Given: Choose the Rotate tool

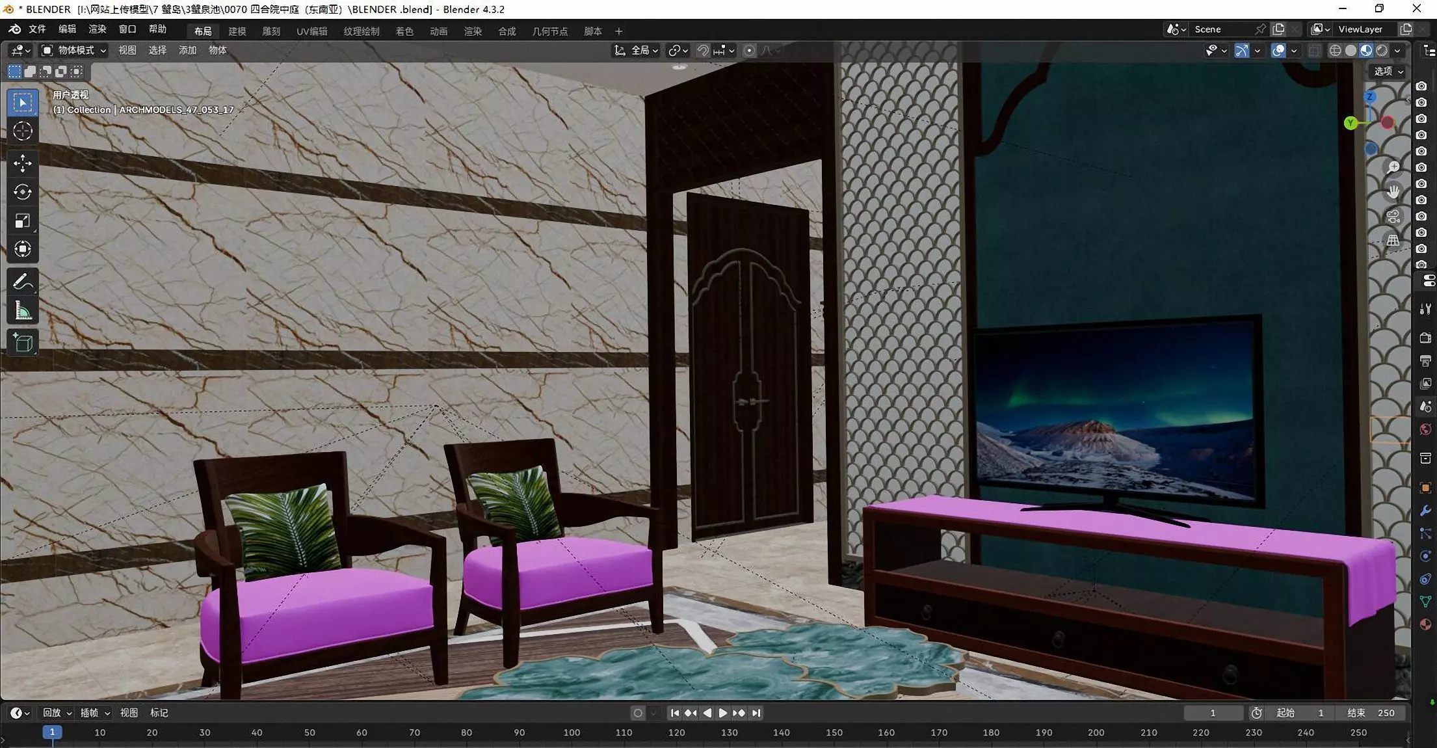Looking at the screenshot, I should tap(23, 192).
